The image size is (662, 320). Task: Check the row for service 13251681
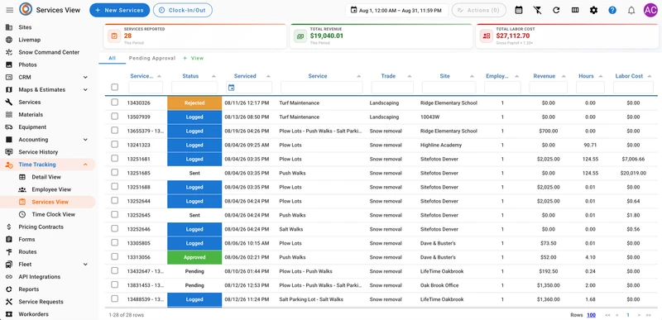tap(114, 158)
